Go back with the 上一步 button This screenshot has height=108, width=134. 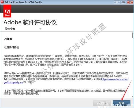tap(102, 103)
